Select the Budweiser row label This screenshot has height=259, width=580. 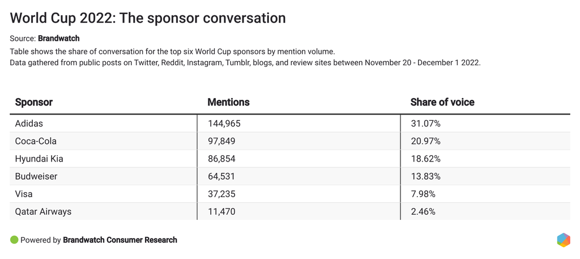[x=36, y=176]
